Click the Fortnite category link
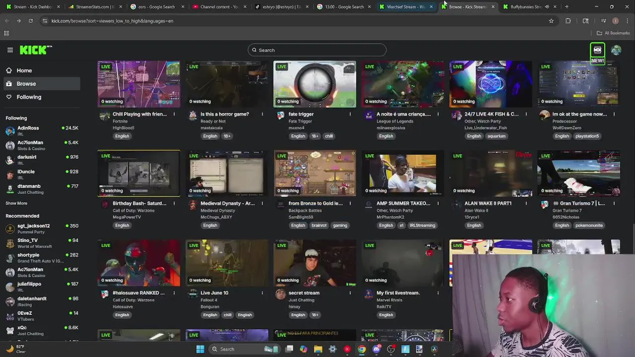Viewport: 635px width, 357px height. click(120, 121)
